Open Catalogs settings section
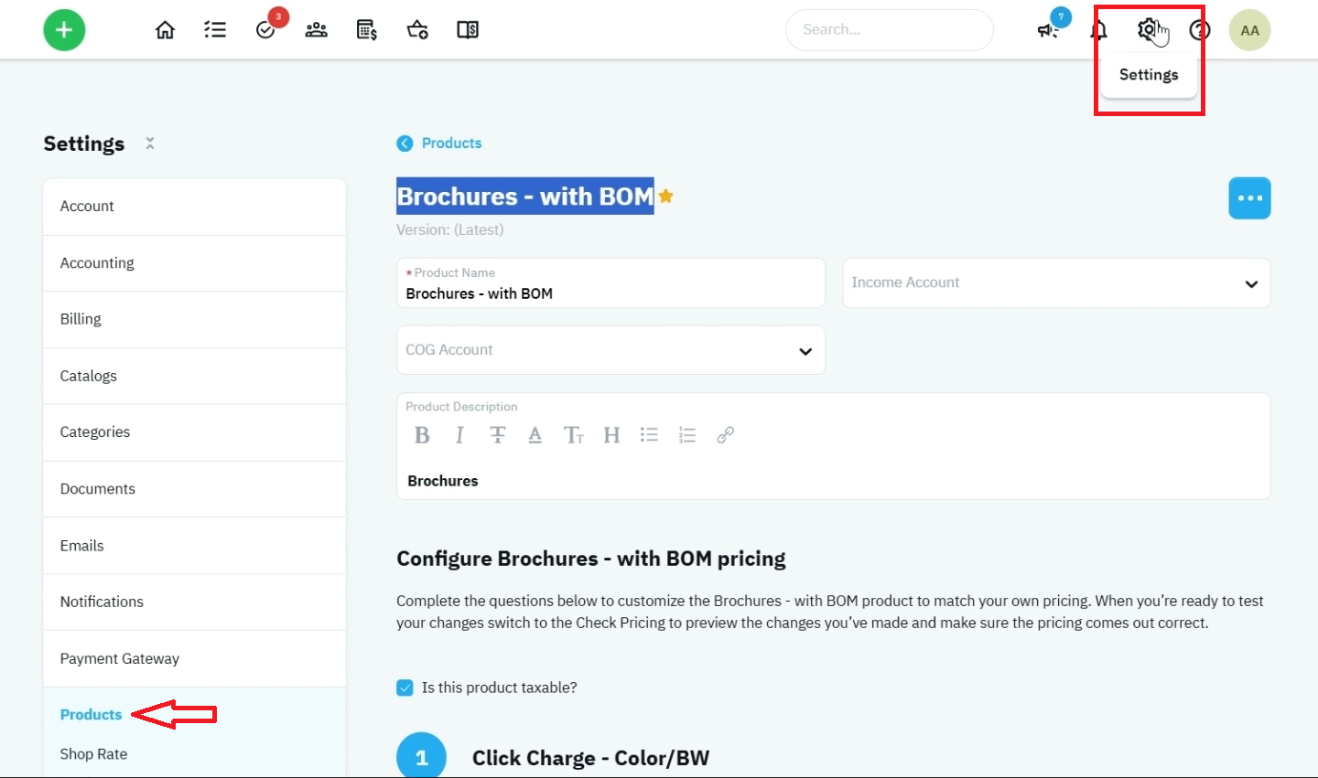Screen dimensions: 1318x778 (x=194, y=376)
